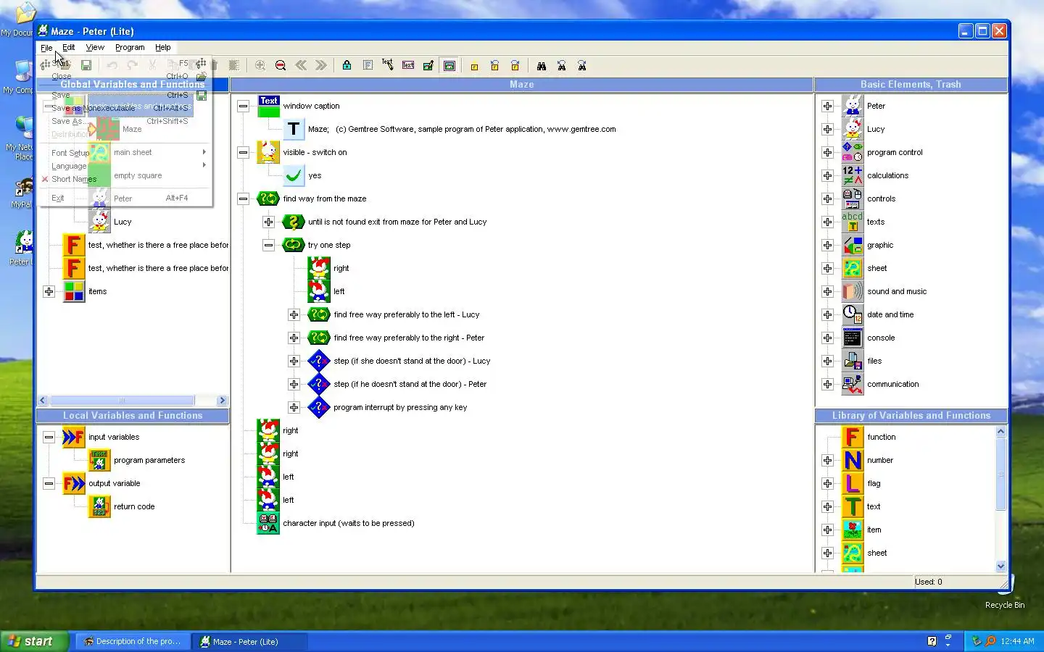Expand the until is not found exit node

268,222
